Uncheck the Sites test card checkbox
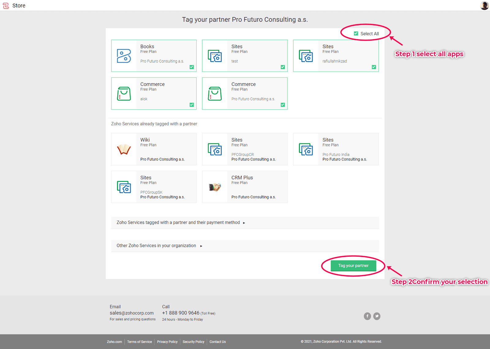This screenshot has height=349, width=490. 283,67
